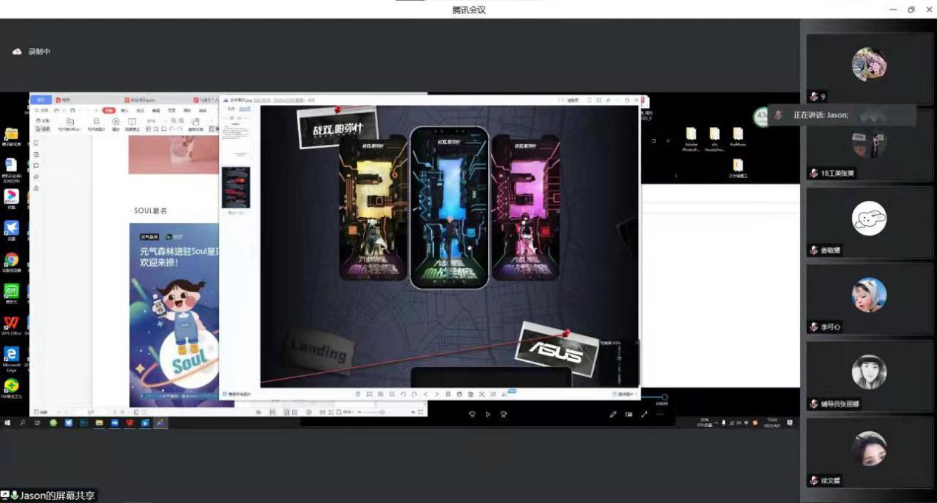Viewport: 937px width, 503px height.
Task: Click the Jason的屏幕共享 label
Action: point(49,496)
